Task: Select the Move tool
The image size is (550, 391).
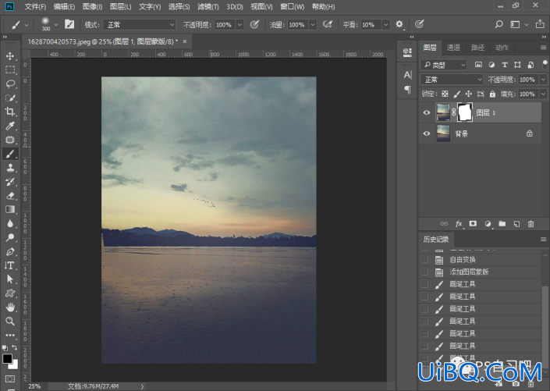Action: tap(10, 56)
